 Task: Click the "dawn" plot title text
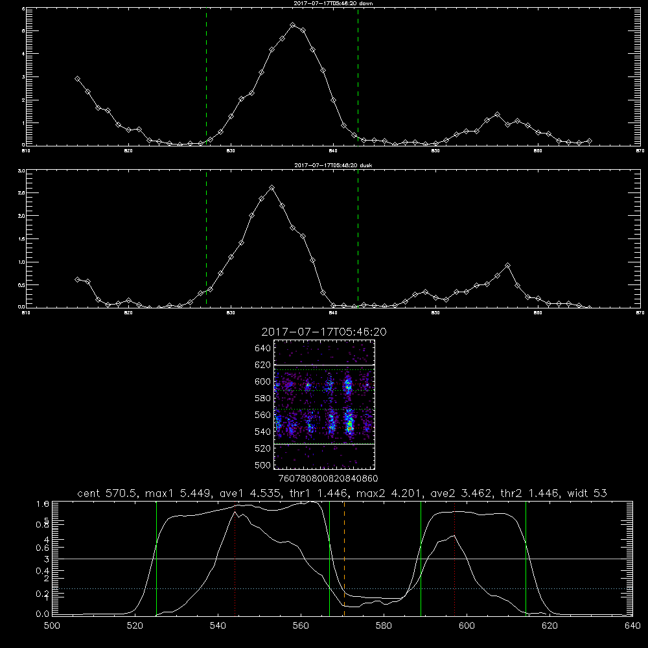pos(333,3)
